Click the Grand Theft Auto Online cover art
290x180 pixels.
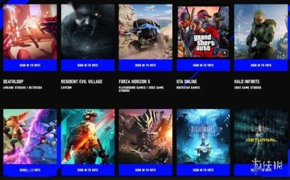[203, 32]
